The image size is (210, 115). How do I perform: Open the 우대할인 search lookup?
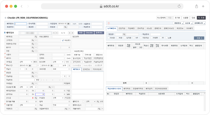(x=33, y=84)
